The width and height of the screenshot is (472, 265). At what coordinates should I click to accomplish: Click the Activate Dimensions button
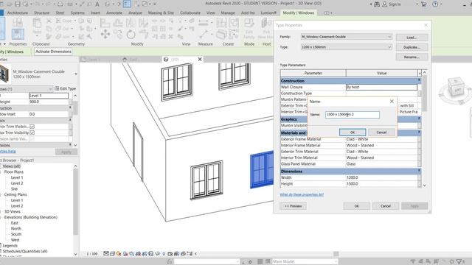click(x=53, y=52)
